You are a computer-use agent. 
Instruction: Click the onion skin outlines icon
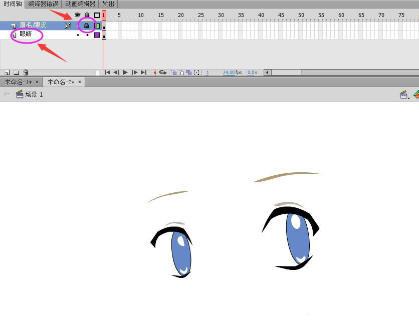(181, 73)
